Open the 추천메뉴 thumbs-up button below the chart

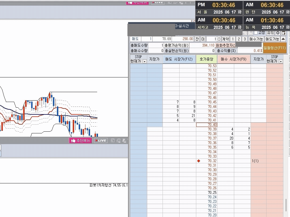[81, 140]
